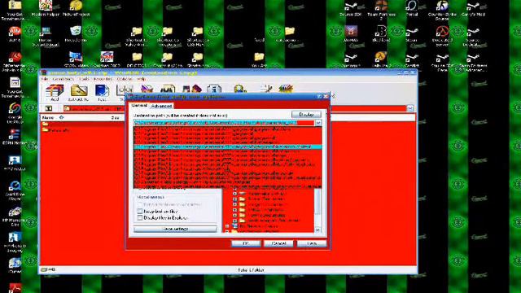Select the cyan highlighted path in dropdown list

(x=228, y=146)
